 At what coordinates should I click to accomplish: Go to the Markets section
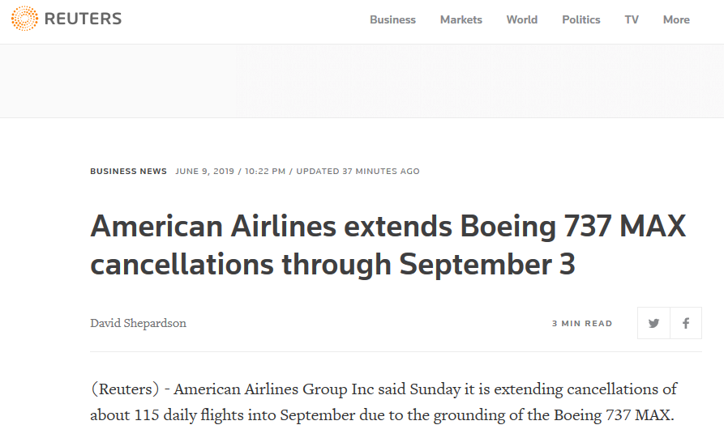pyautogui.click(x=461, y=19)
